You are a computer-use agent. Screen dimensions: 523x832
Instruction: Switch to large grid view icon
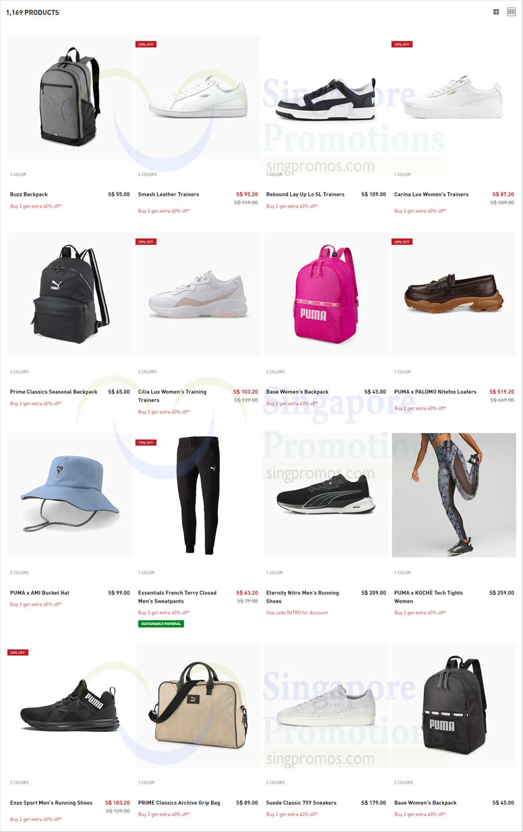click(496, 12)
